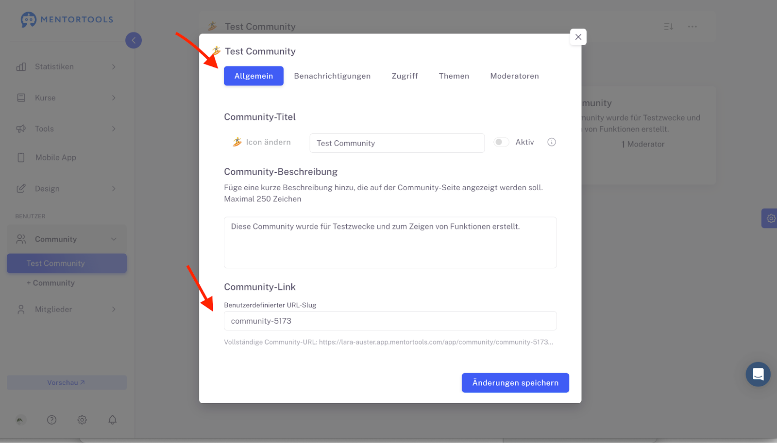Image resolution: width=777 pixels, height=443 pixels.
Task: Click the Test Community title in page header
Action: click(x=260, y=27)
